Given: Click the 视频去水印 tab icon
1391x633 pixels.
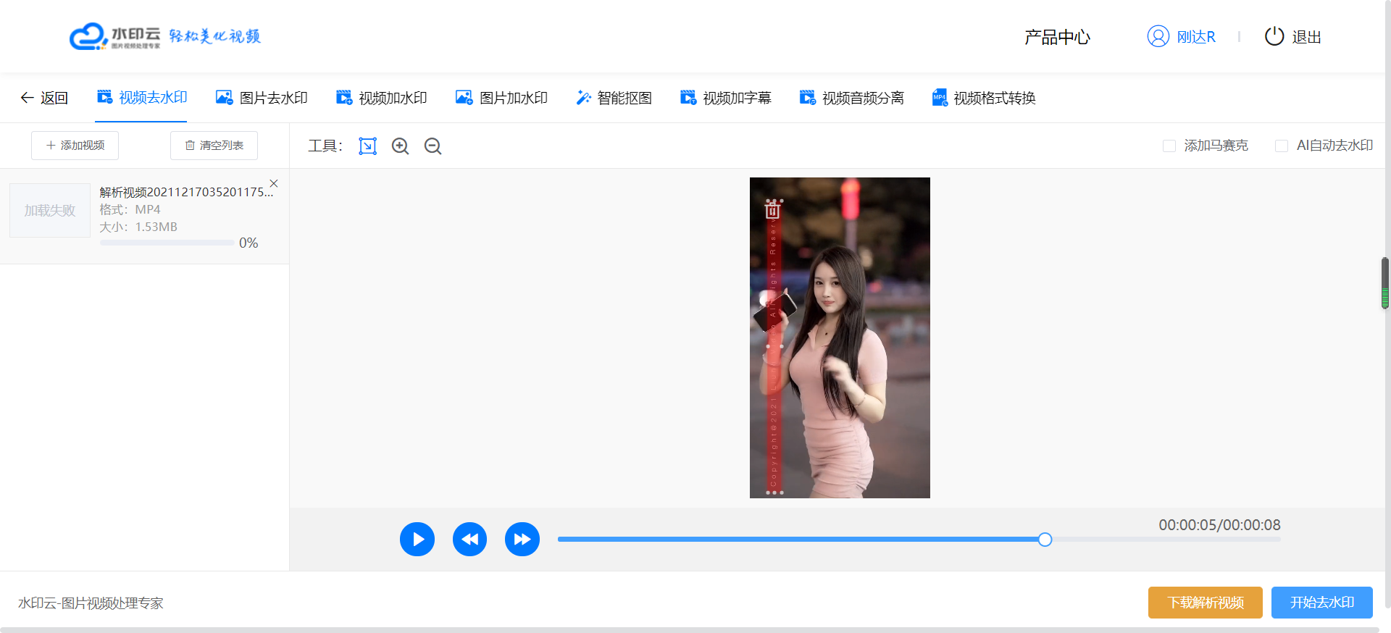Looking at the screenshot, I should (105, 97).
